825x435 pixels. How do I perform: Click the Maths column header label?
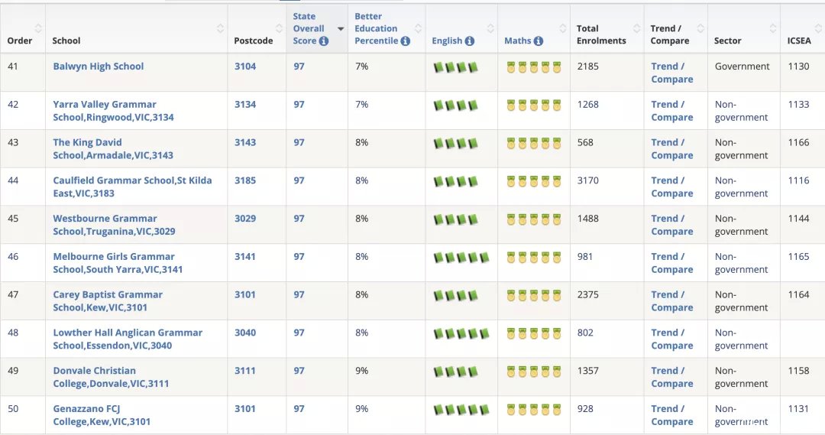[x=518, y=41]
